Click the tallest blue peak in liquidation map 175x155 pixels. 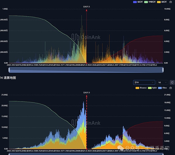coord(84,103)
